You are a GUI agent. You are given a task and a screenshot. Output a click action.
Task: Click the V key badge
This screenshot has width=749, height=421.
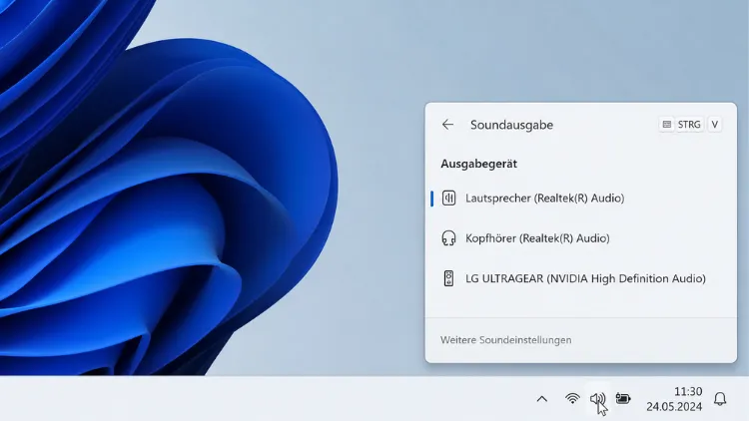coord(715,125)
